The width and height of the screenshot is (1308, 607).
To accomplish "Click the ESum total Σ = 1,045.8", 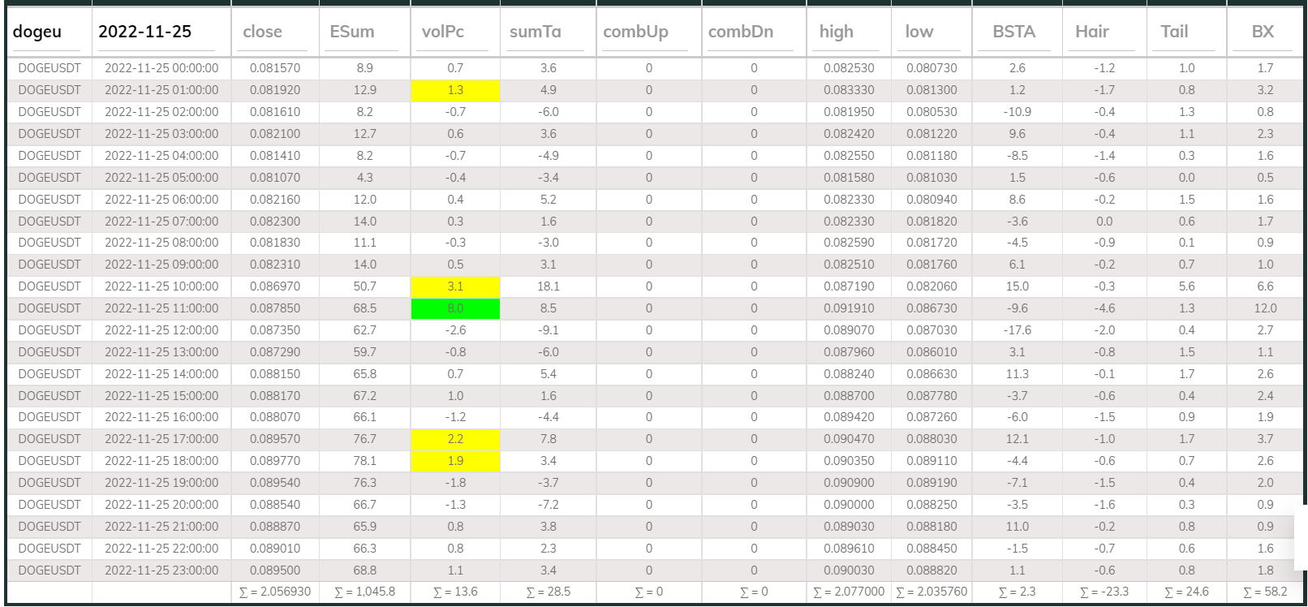I will [x=364, y=592].
